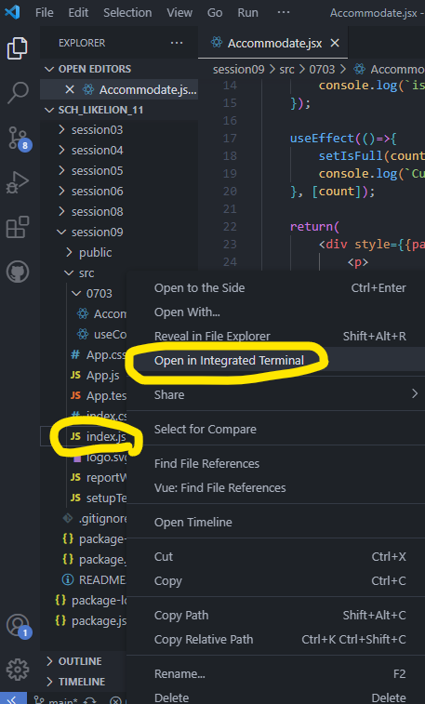Open the File menu
The width and height of the screenshot is (425, 704).
pos(45,13)
